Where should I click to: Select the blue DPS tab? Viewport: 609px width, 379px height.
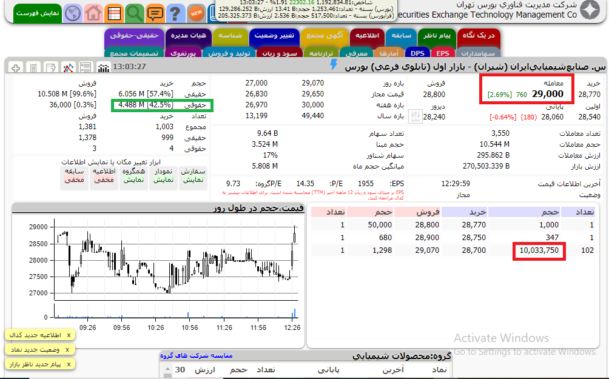point(417,53)
